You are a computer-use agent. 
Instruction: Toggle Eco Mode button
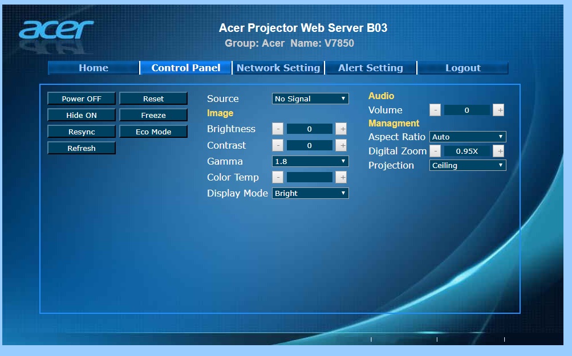(x=153, y=132)
